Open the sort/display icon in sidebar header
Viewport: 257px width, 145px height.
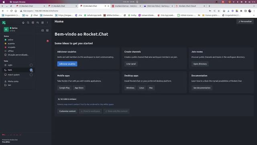pyautogui.click(x=38, y=23)
